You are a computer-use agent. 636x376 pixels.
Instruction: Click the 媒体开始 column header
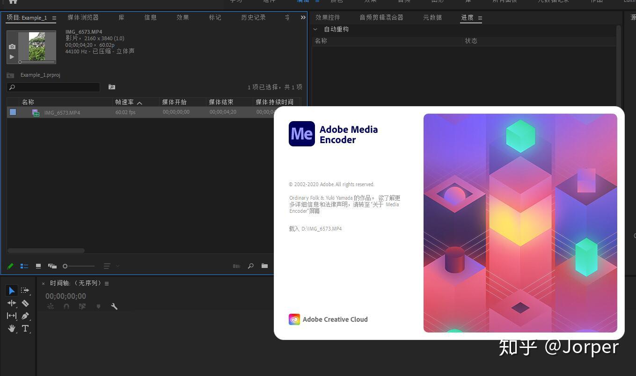pos(175,102)
